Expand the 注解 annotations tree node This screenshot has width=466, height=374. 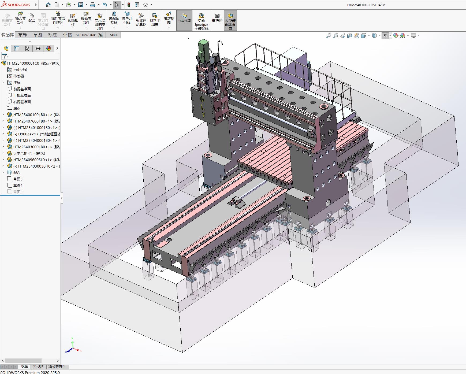pos(3,83)
